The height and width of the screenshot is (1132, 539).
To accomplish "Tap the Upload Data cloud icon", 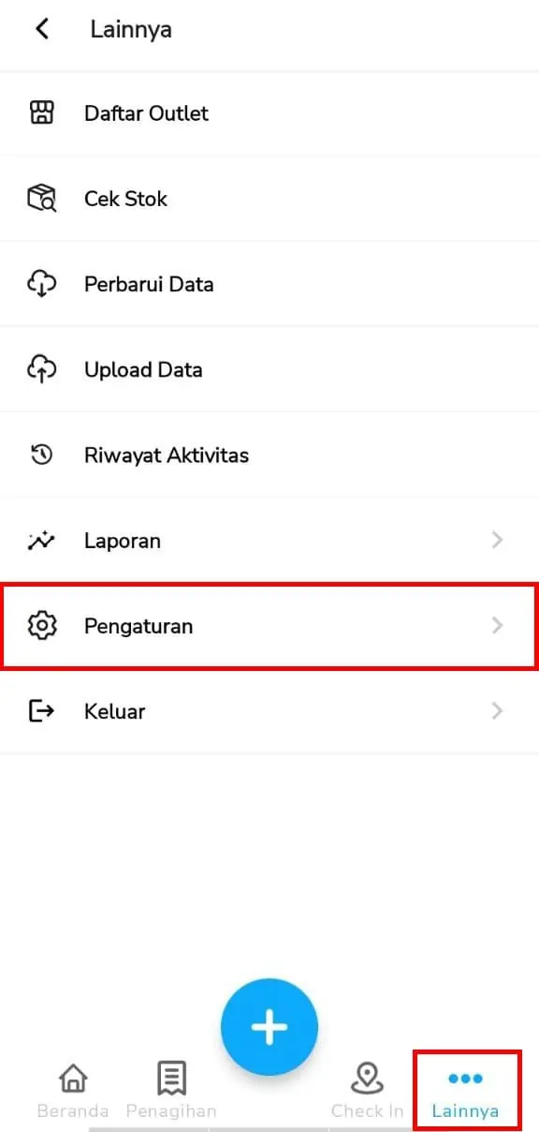I will coord(41,369).
